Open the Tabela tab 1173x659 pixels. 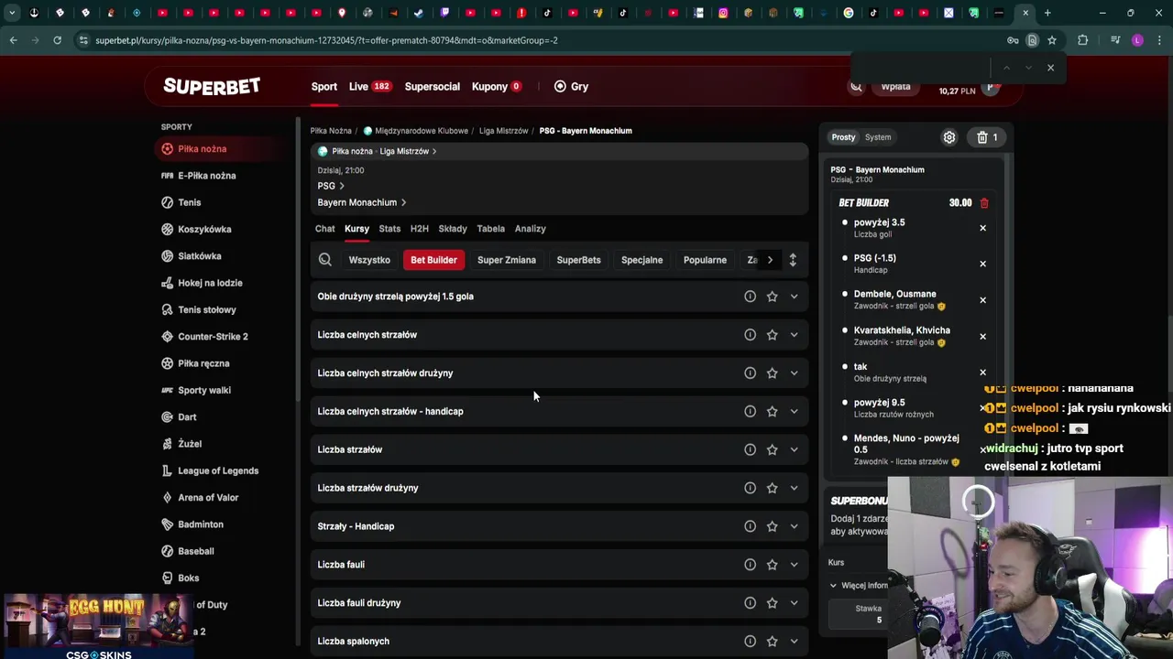490,229
